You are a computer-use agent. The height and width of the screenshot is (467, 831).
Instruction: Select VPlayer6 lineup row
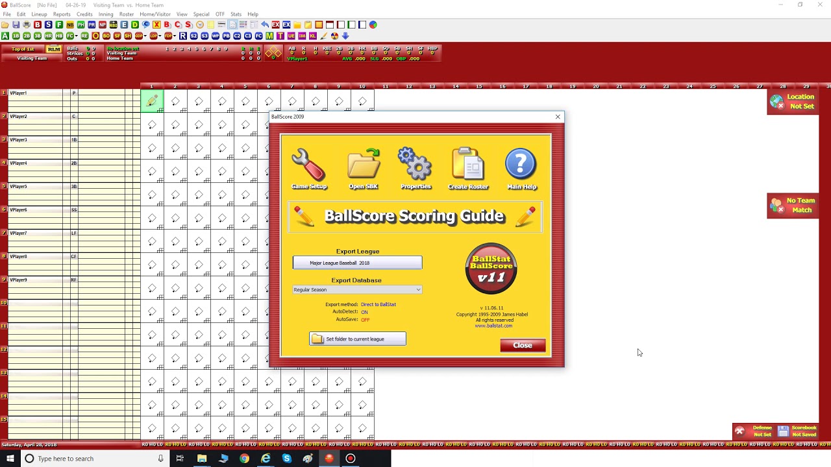(70, 217)
